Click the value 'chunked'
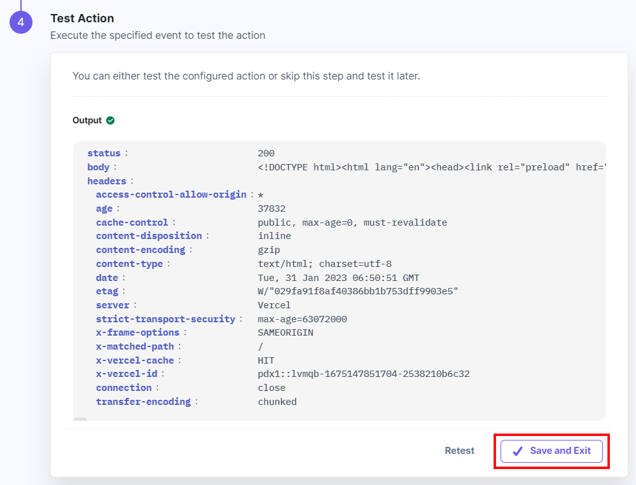636x485 pixels. (x=277, y=402)
